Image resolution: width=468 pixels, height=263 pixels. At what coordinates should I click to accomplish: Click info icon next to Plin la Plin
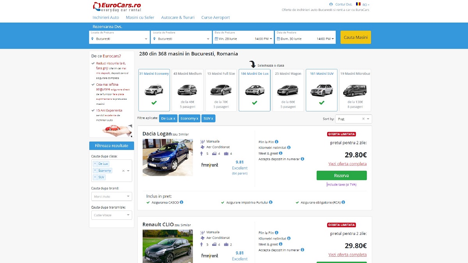pos(277,142)
